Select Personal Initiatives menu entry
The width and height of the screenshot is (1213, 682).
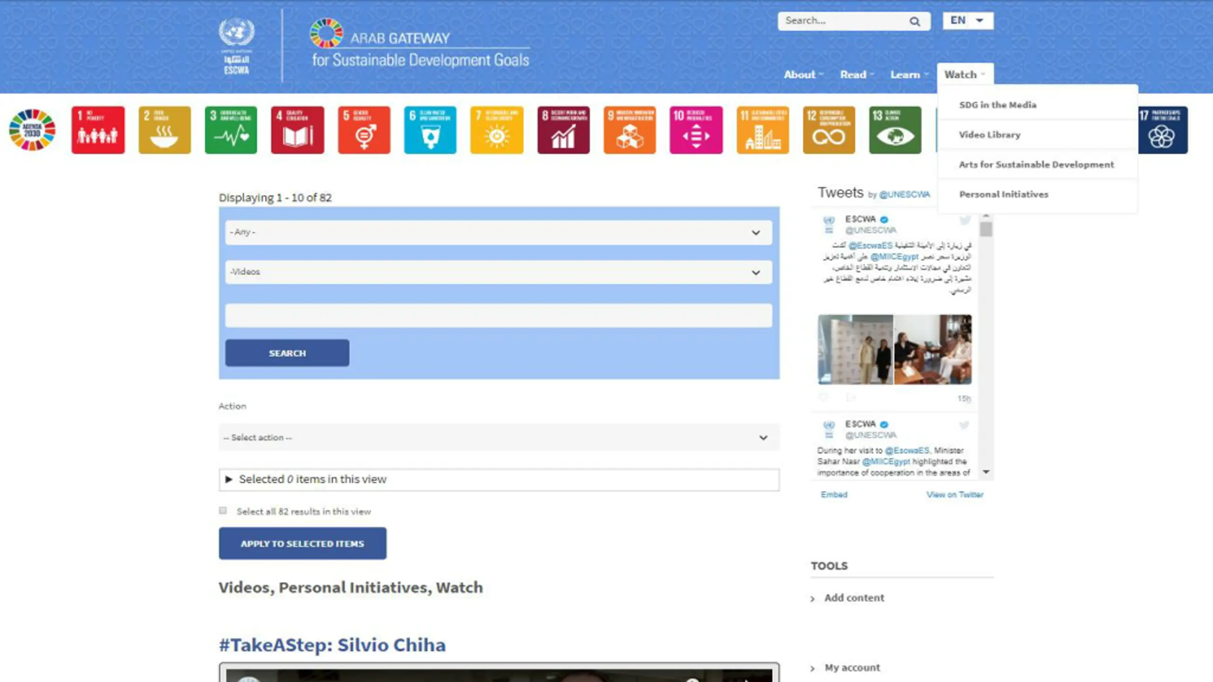coord(1004,194)
